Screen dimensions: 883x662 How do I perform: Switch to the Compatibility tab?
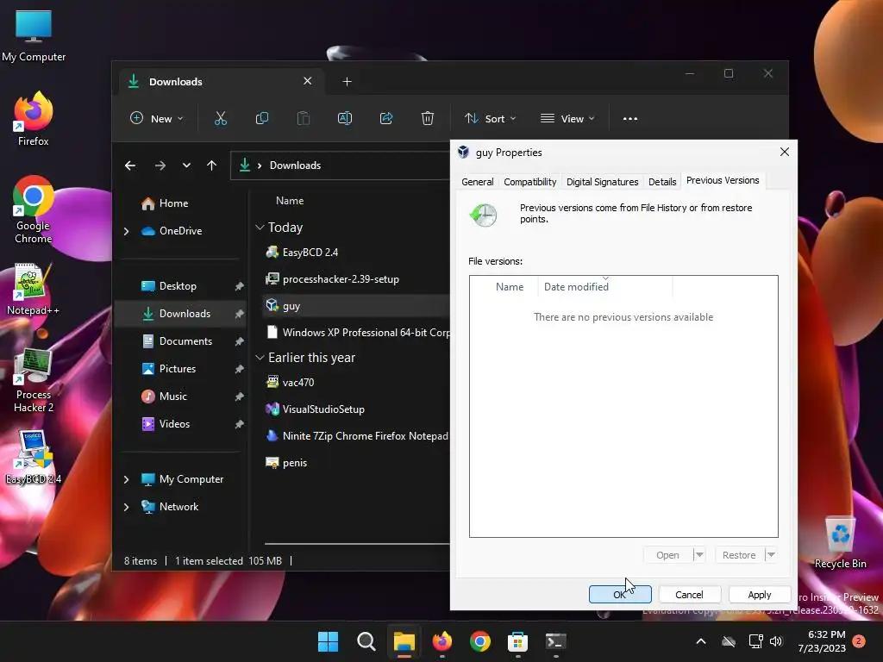(530, 182)
